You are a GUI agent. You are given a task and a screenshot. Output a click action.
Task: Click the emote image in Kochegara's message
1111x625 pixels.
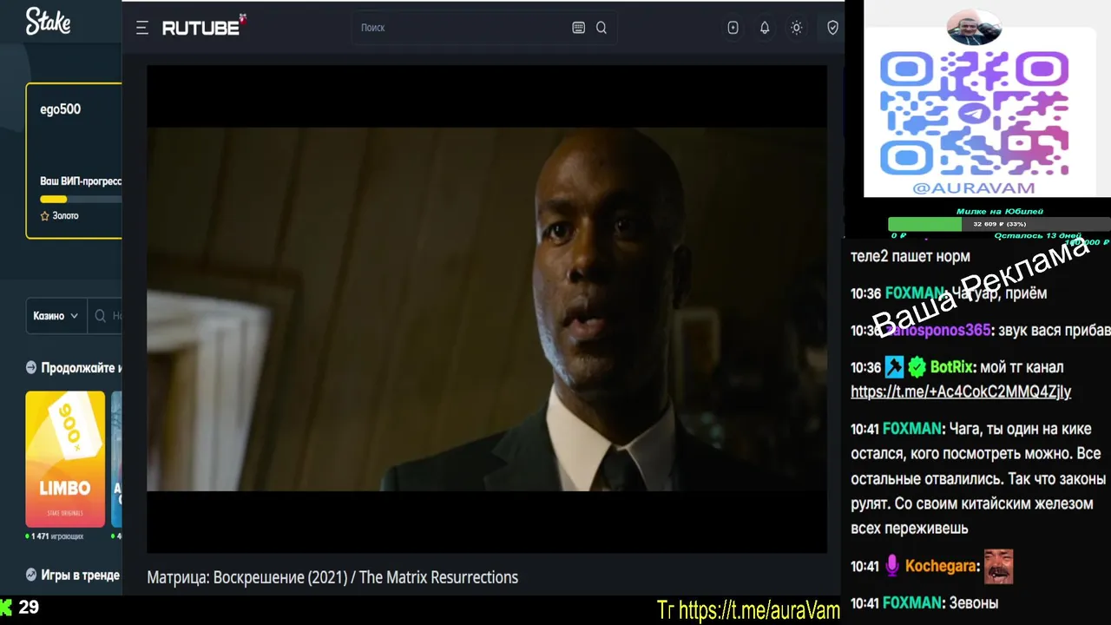[998, 566]
